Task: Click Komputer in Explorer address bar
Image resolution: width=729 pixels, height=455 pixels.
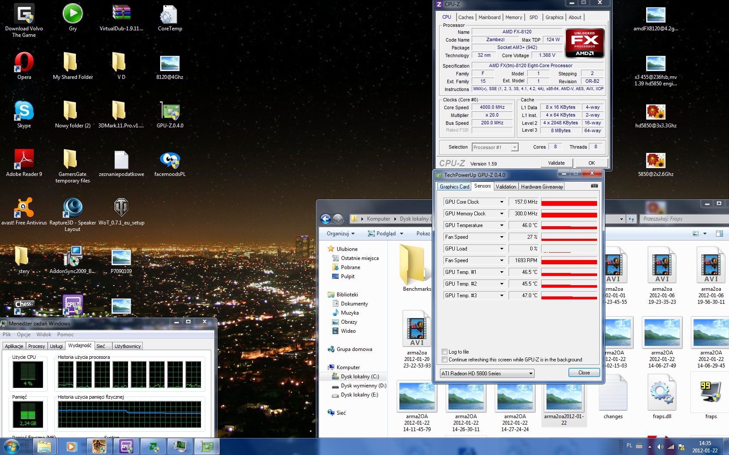Action: 378,219
